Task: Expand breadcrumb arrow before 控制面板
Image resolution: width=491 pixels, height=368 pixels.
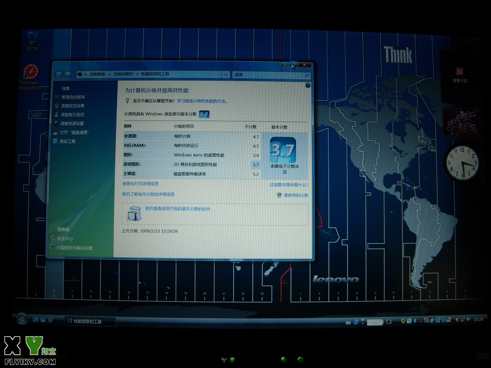Action: 86,74
